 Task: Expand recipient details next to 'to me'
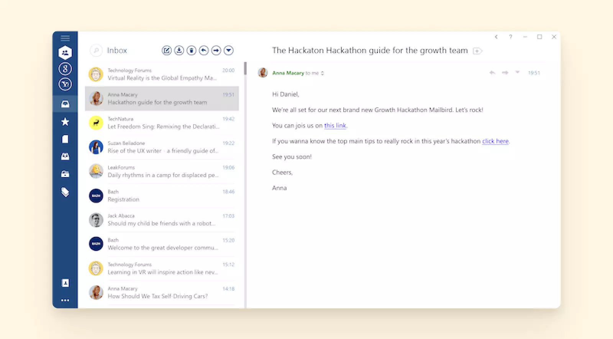tap(323, 73)
